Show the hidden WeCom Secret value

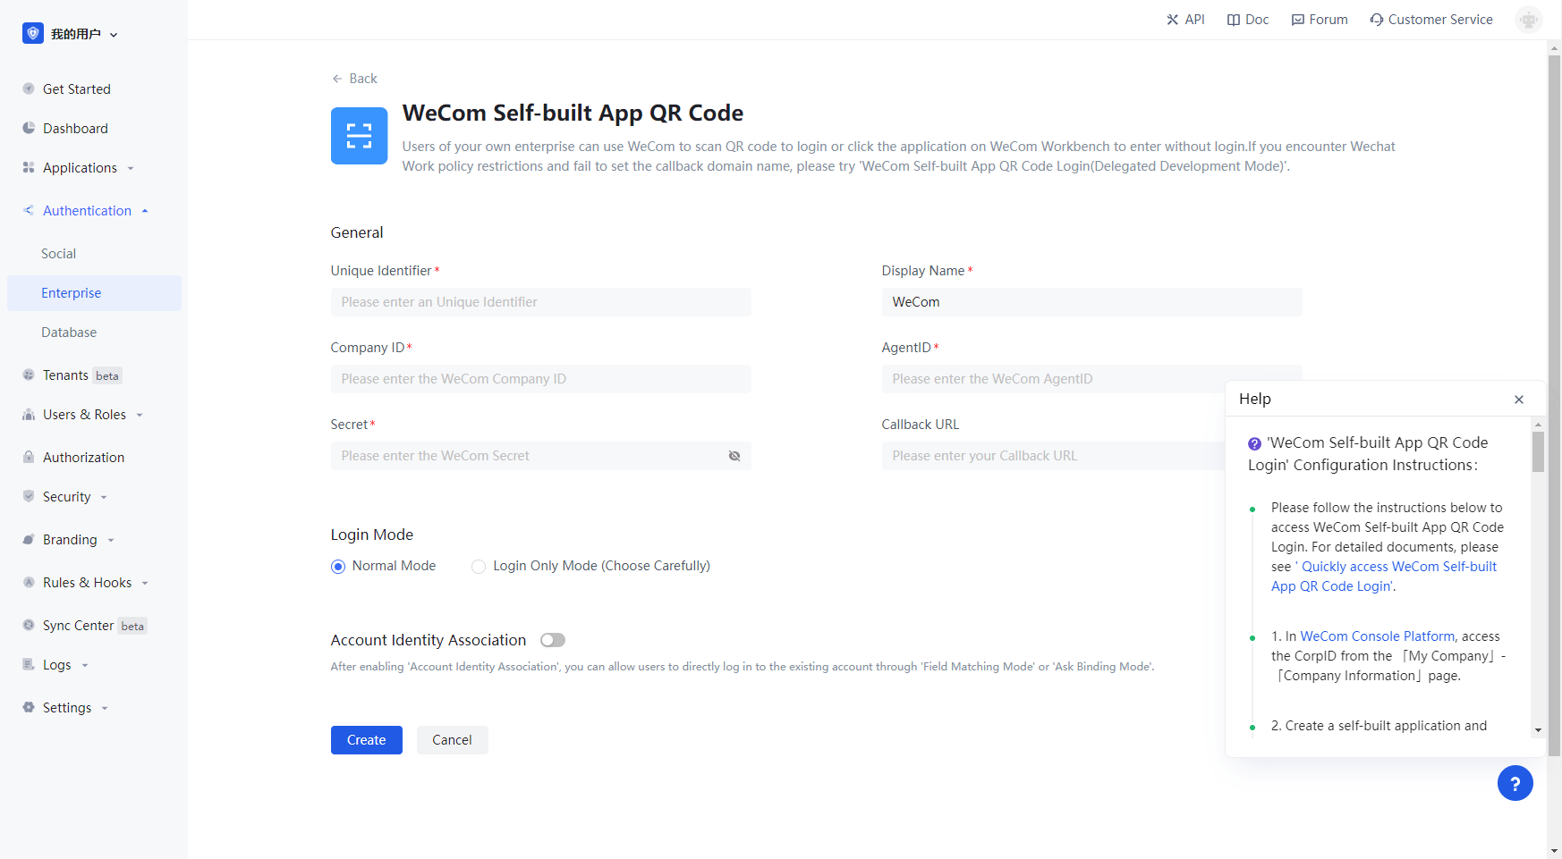tap(734, 456)
